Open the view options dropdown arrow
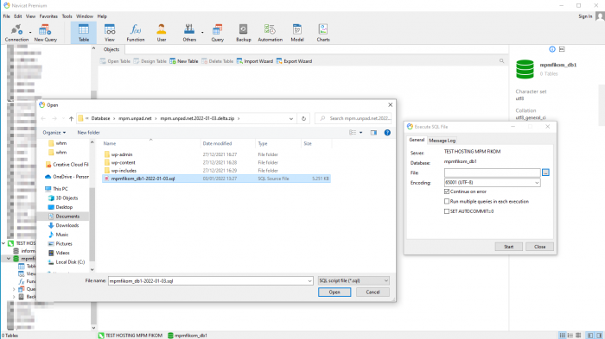Screen dimensions: 605x339 coord(360,133)
